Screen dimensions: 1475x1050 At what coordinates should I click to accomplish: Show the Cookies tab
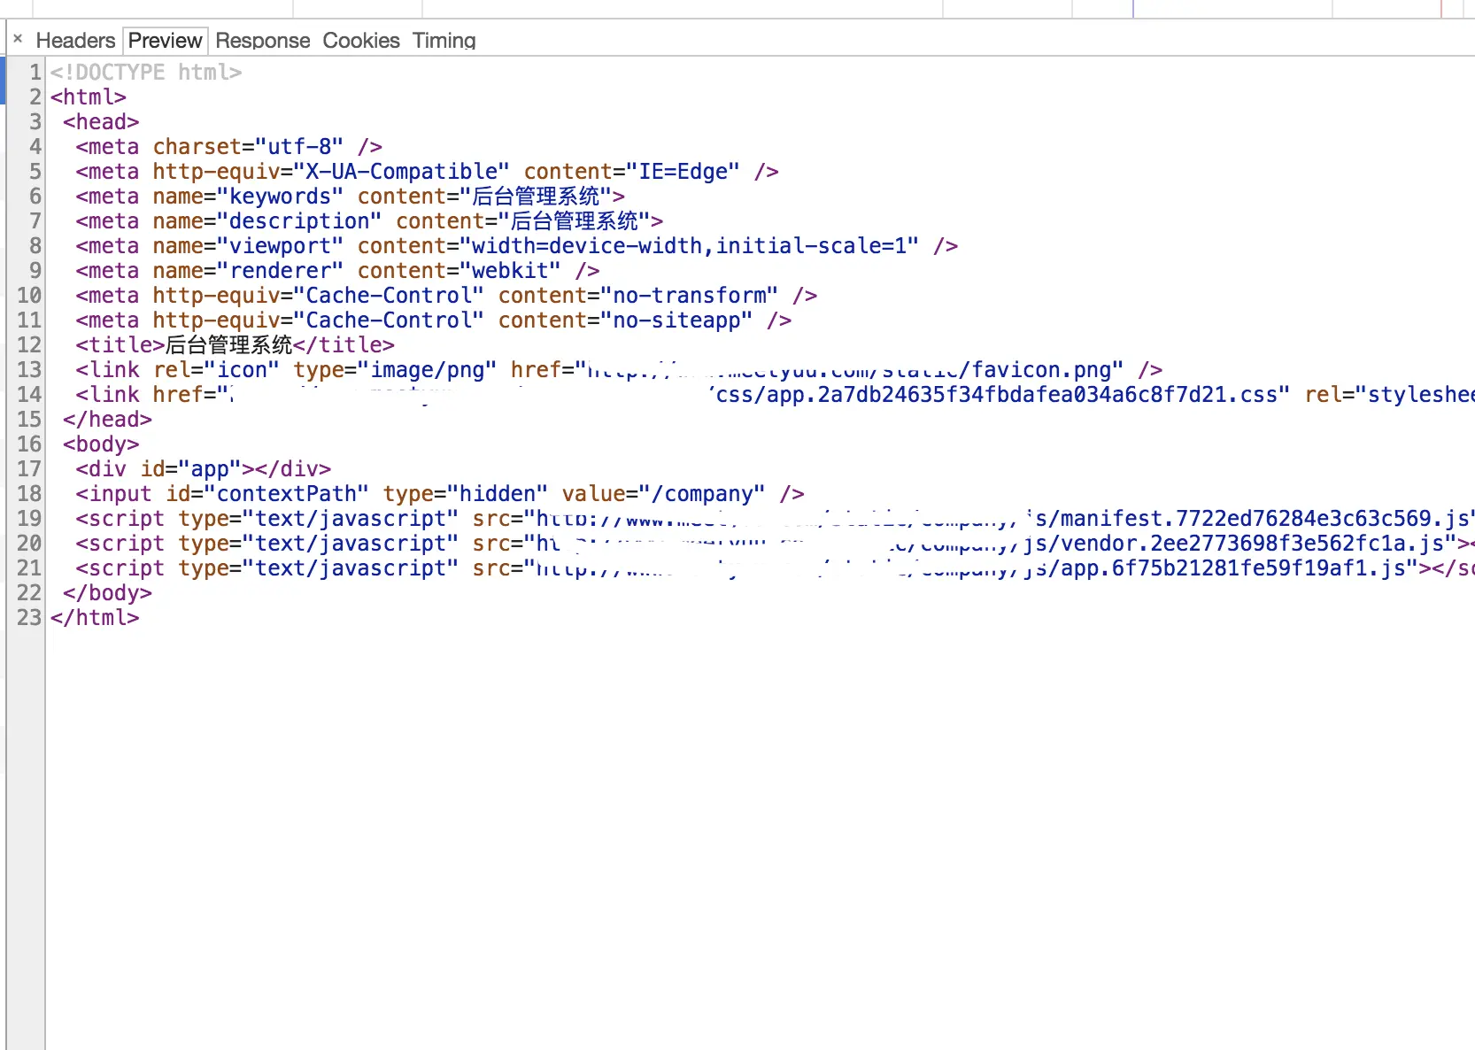coord(361,41)
